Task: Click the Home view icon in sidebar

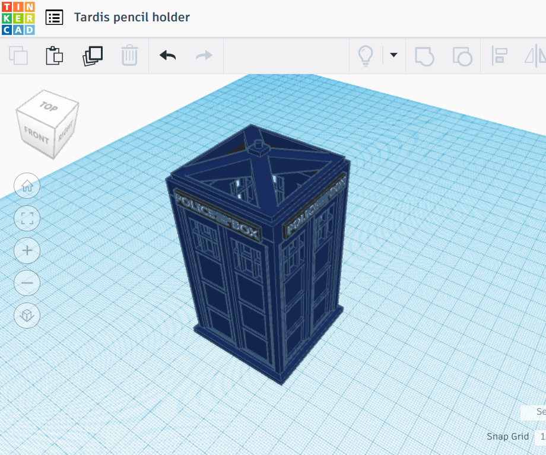Action: point(26,186)
